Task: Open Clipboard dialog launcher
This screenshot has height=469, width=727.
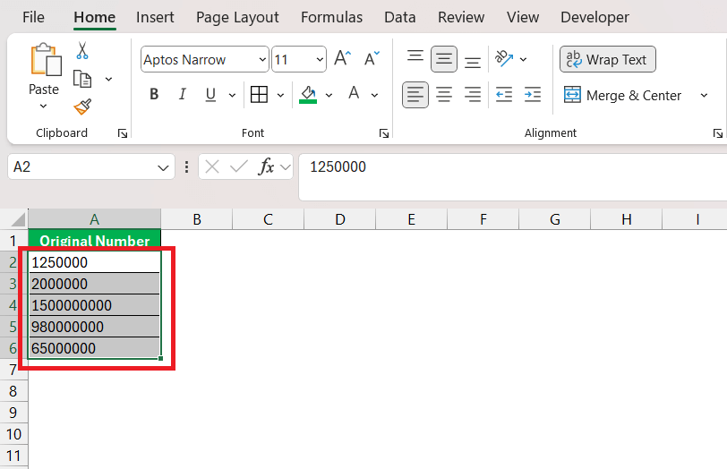Action: pyautogui.click(x=123, y=134)
